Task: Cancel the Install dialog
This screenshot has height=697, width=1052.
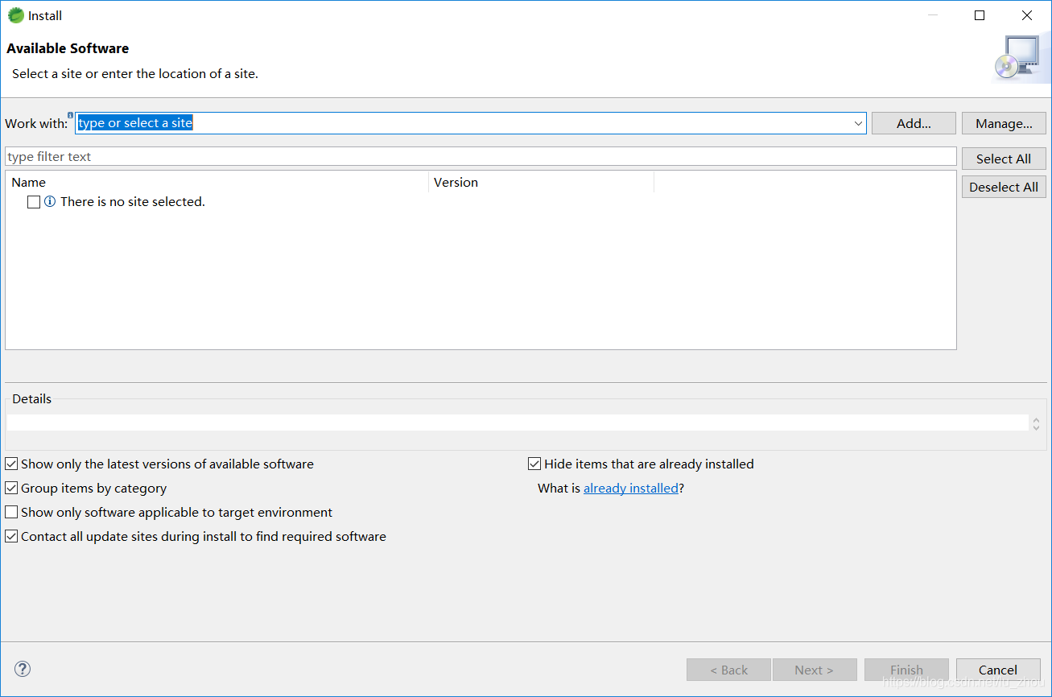Action: click(x=998, y=670)
